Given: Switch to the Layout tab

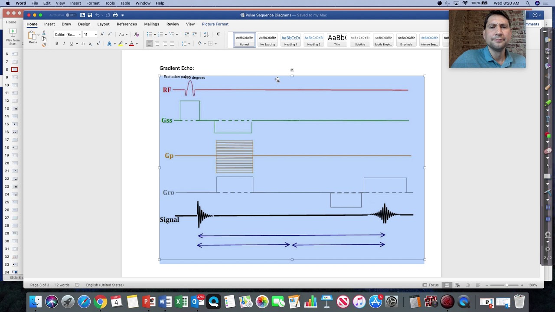Looking at the screenshot, I should tap(103, 24).
